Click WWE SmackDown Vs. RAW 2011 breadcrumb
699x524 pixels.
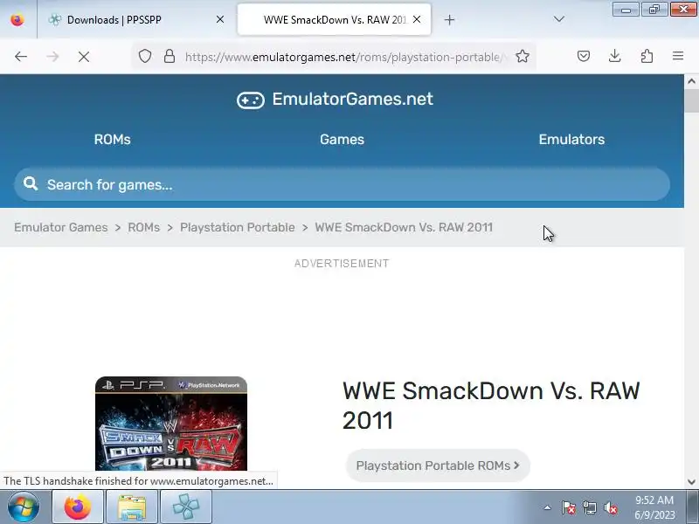[x=404, y=227]
